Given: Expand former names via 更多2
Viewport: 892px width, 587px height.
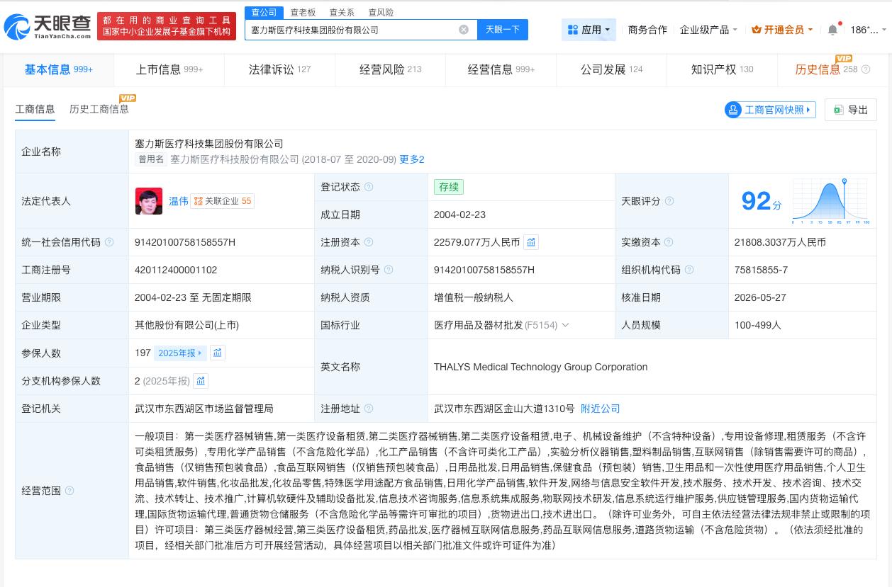Looking at the screenshot, I should tap(412, 159).
